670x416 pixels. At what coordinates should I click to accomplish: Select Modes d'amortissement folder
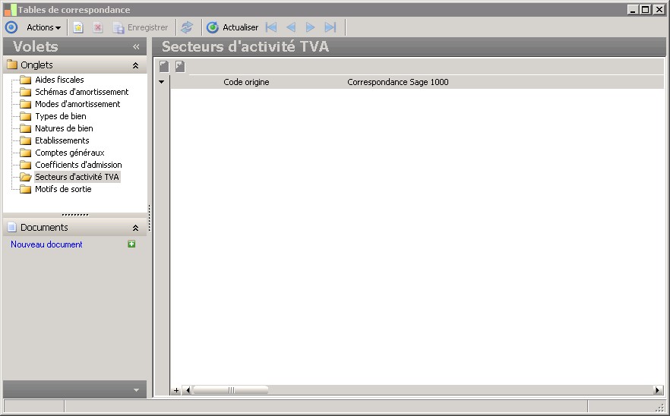click(x=77, y=104)
